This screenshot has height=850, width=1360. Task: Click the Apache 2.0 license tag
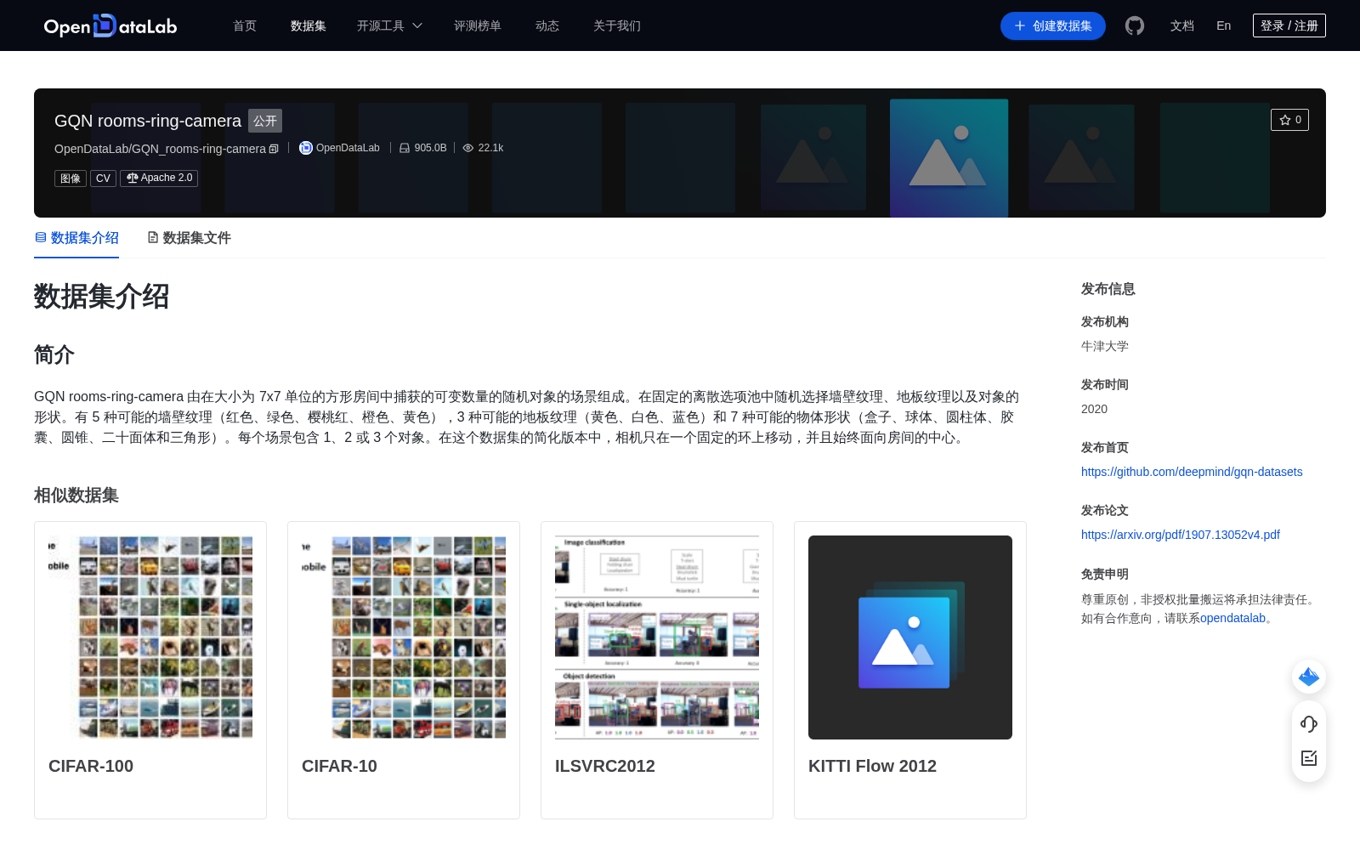pos(159,178)
